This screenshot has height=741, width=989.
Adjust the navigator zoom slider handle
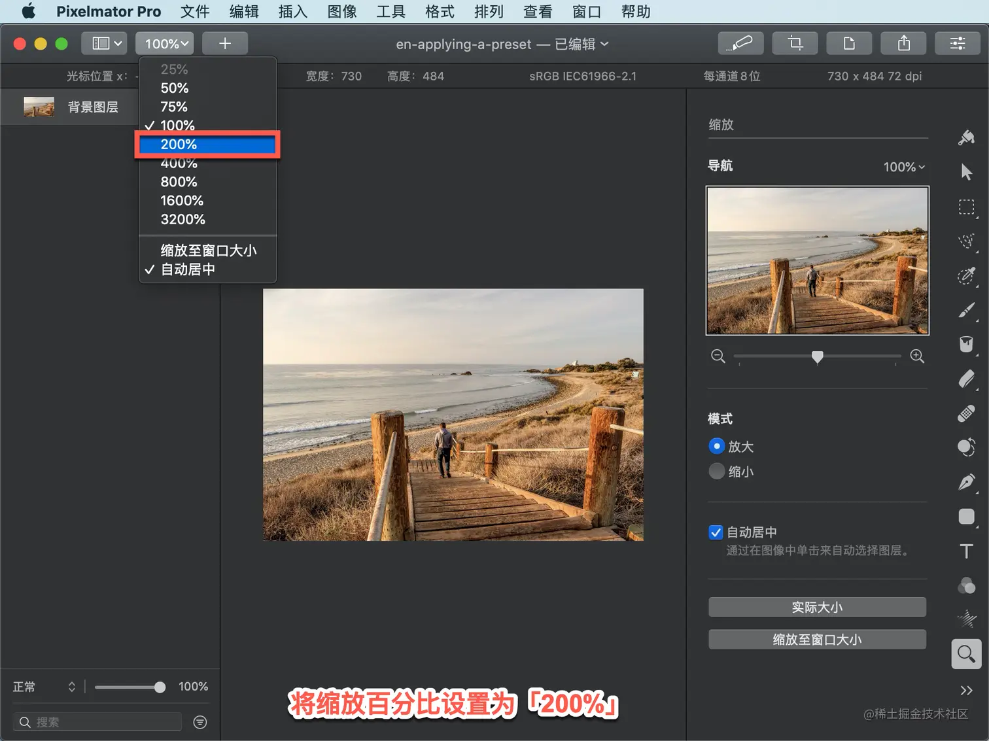(817, 357)
